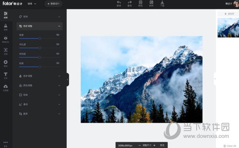Click the original image compare icon in toolbar
The image size is (239, 148).
[140, 2]
